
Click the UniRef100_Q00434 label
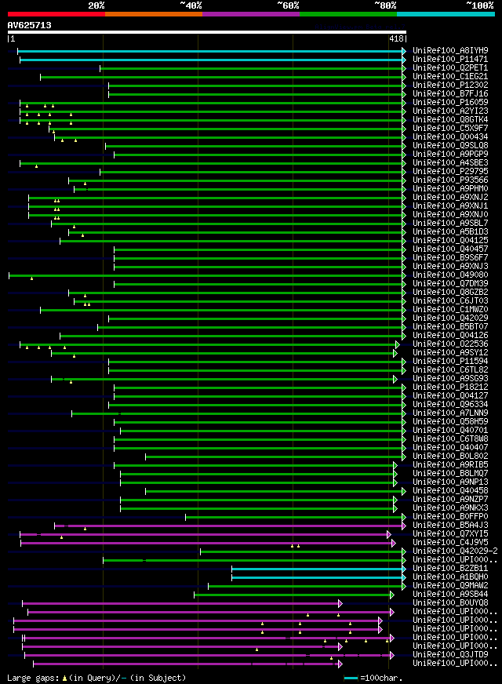click(450, 137)
